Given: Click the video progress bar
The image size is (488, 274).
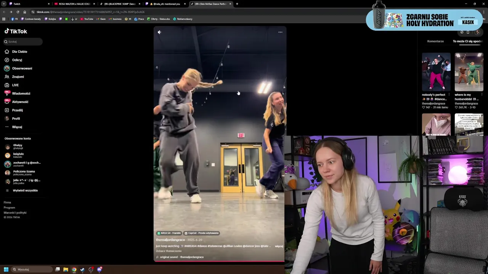Looking at the screenshot, I should pyautogui.click(x=219, y=261).
